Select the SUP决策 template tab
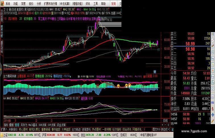Viewport: 215px width, 138px height. click(x=51, y=125)
